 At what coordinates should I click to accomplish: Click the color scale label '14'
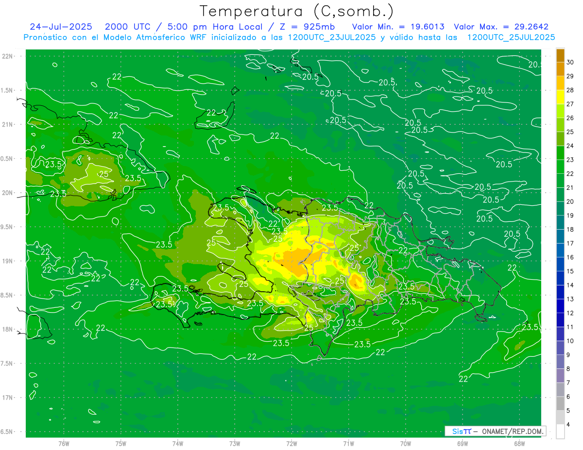coord(570,285)
